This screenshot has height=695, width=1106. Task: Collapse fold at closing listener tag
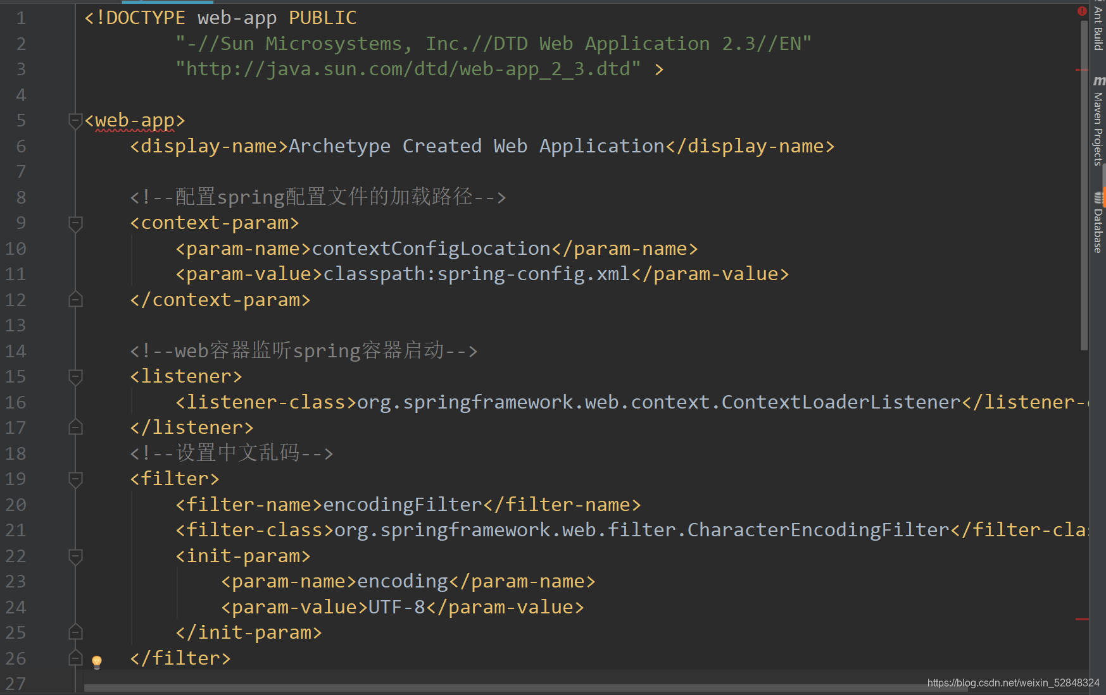[x=75, y=427]
